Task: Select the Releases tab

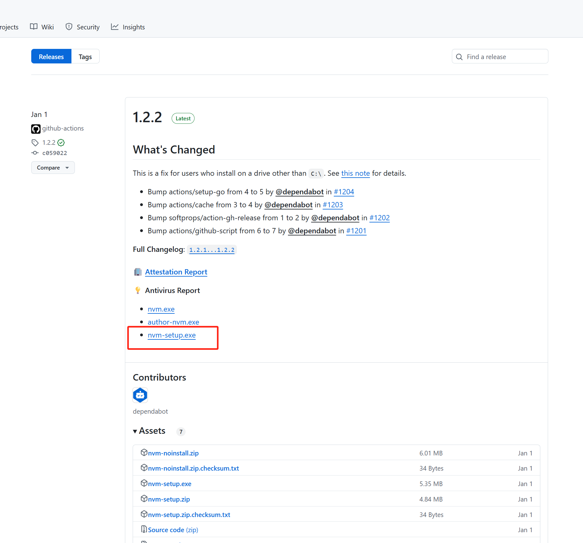Action: (51, 56)
